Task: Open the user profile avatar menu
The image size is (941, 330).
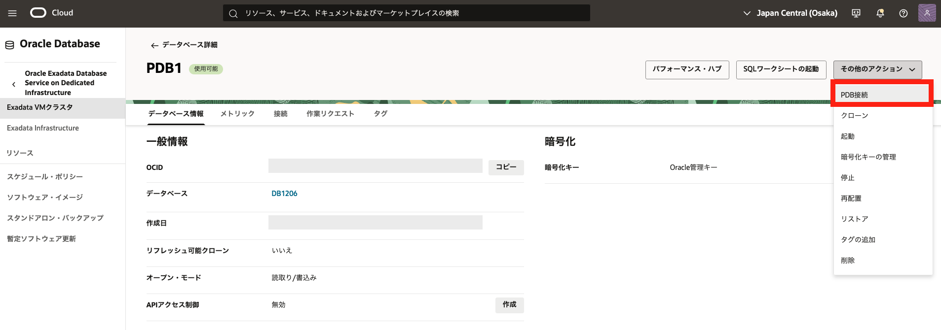Action: [927, 13]
